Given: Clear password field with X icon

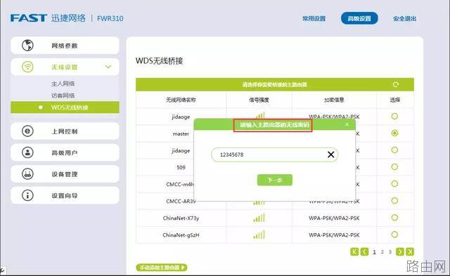Looking at the screenshot, I should point(330,155).
